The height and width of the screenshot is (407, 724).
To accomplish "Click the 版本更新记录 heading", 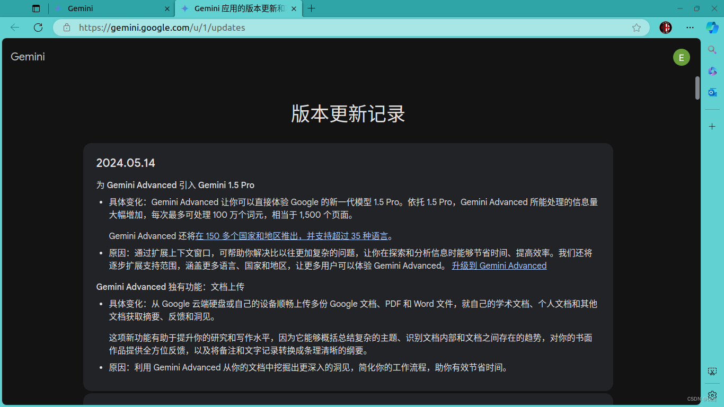I will (348, 113).
